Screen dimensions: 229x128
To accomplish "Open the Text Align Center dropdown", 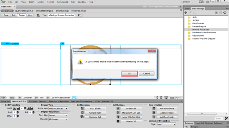I will pos(58,115).
